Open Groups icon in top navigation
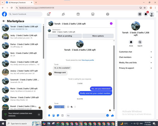 click(107, 14)
